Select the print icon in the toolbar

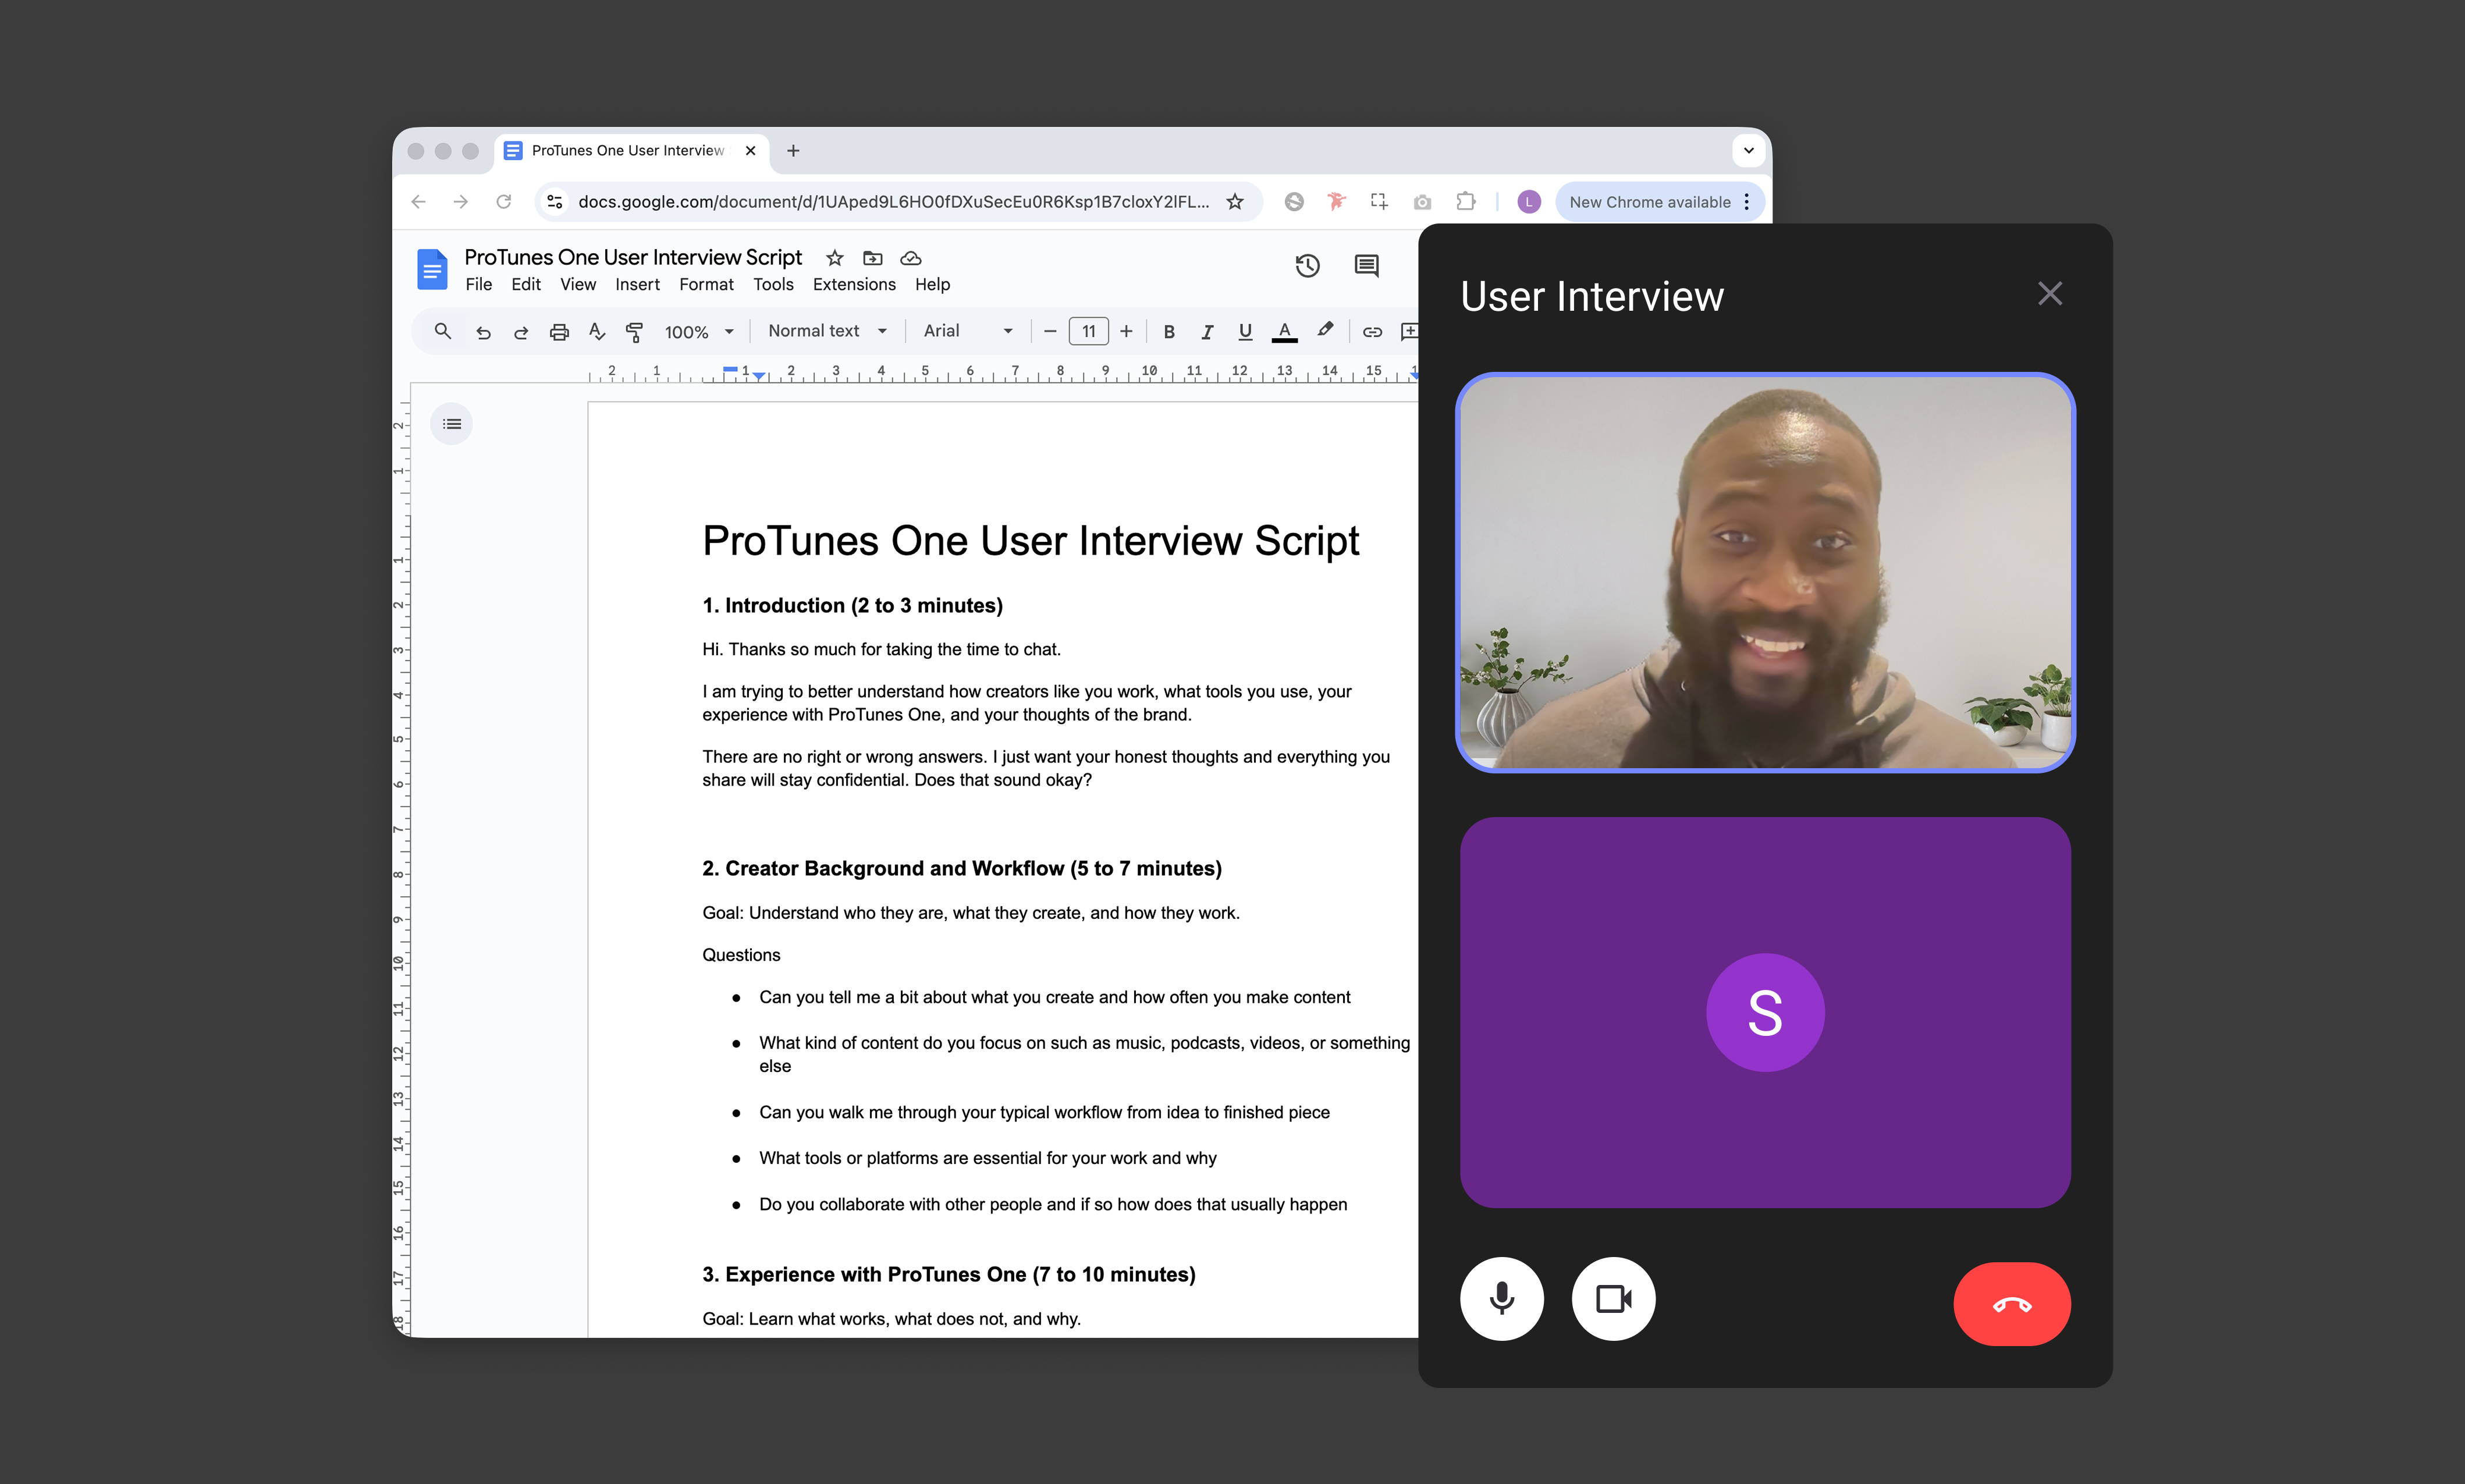(558, 331)
